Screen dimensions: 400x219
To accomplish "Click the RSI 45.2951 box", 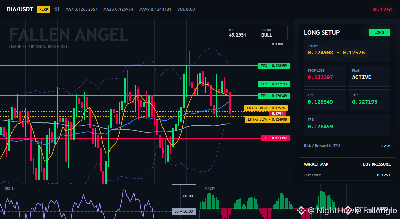I will click(240, 33).
